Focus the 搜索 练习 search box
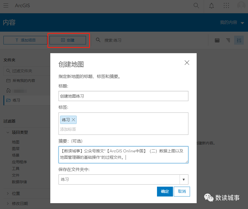248x209 pixels. 113,40
